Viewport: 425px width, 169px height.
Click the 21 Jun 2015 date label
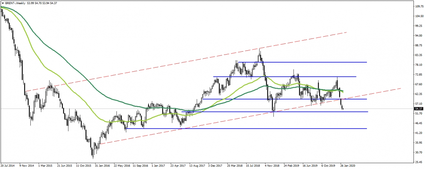click(x=65, y=166)
